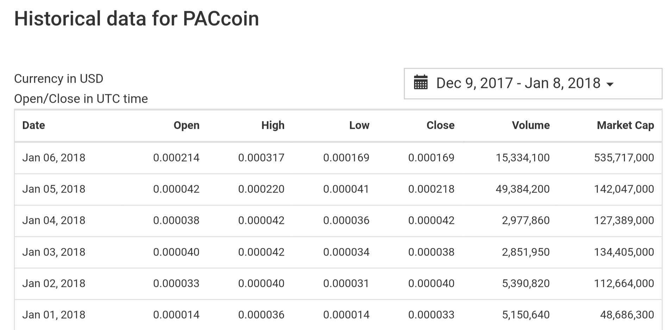Click the Date column header
The height and width of the screenshot is (330, 670).
click(x=33, y=125)
